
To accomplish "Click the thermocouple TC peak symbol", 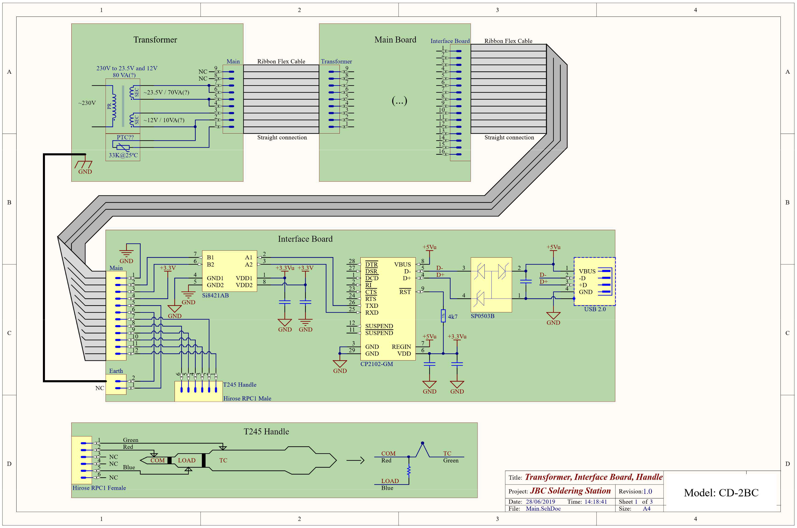I will pos(422,450).
